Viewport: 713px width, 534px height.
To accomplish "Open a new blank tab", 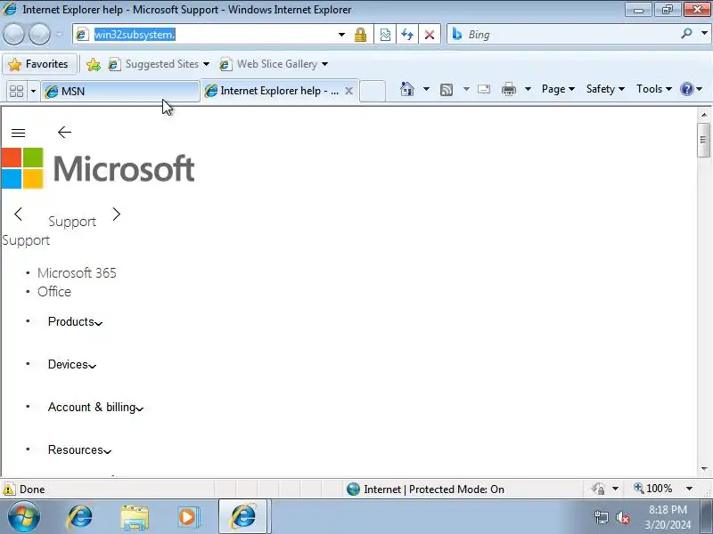I will click(x=373, y=91).
